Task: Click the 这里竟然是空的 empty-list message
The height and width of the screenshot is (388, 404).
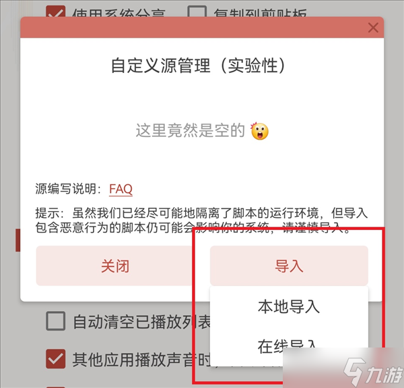Action: click(190, 130)
